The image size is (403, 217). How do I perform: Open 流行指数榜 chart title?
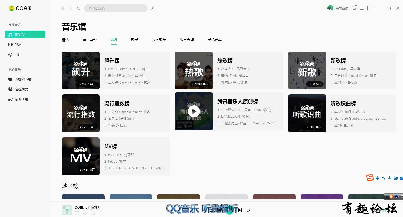pyautogui.click(x=117, y=103)
